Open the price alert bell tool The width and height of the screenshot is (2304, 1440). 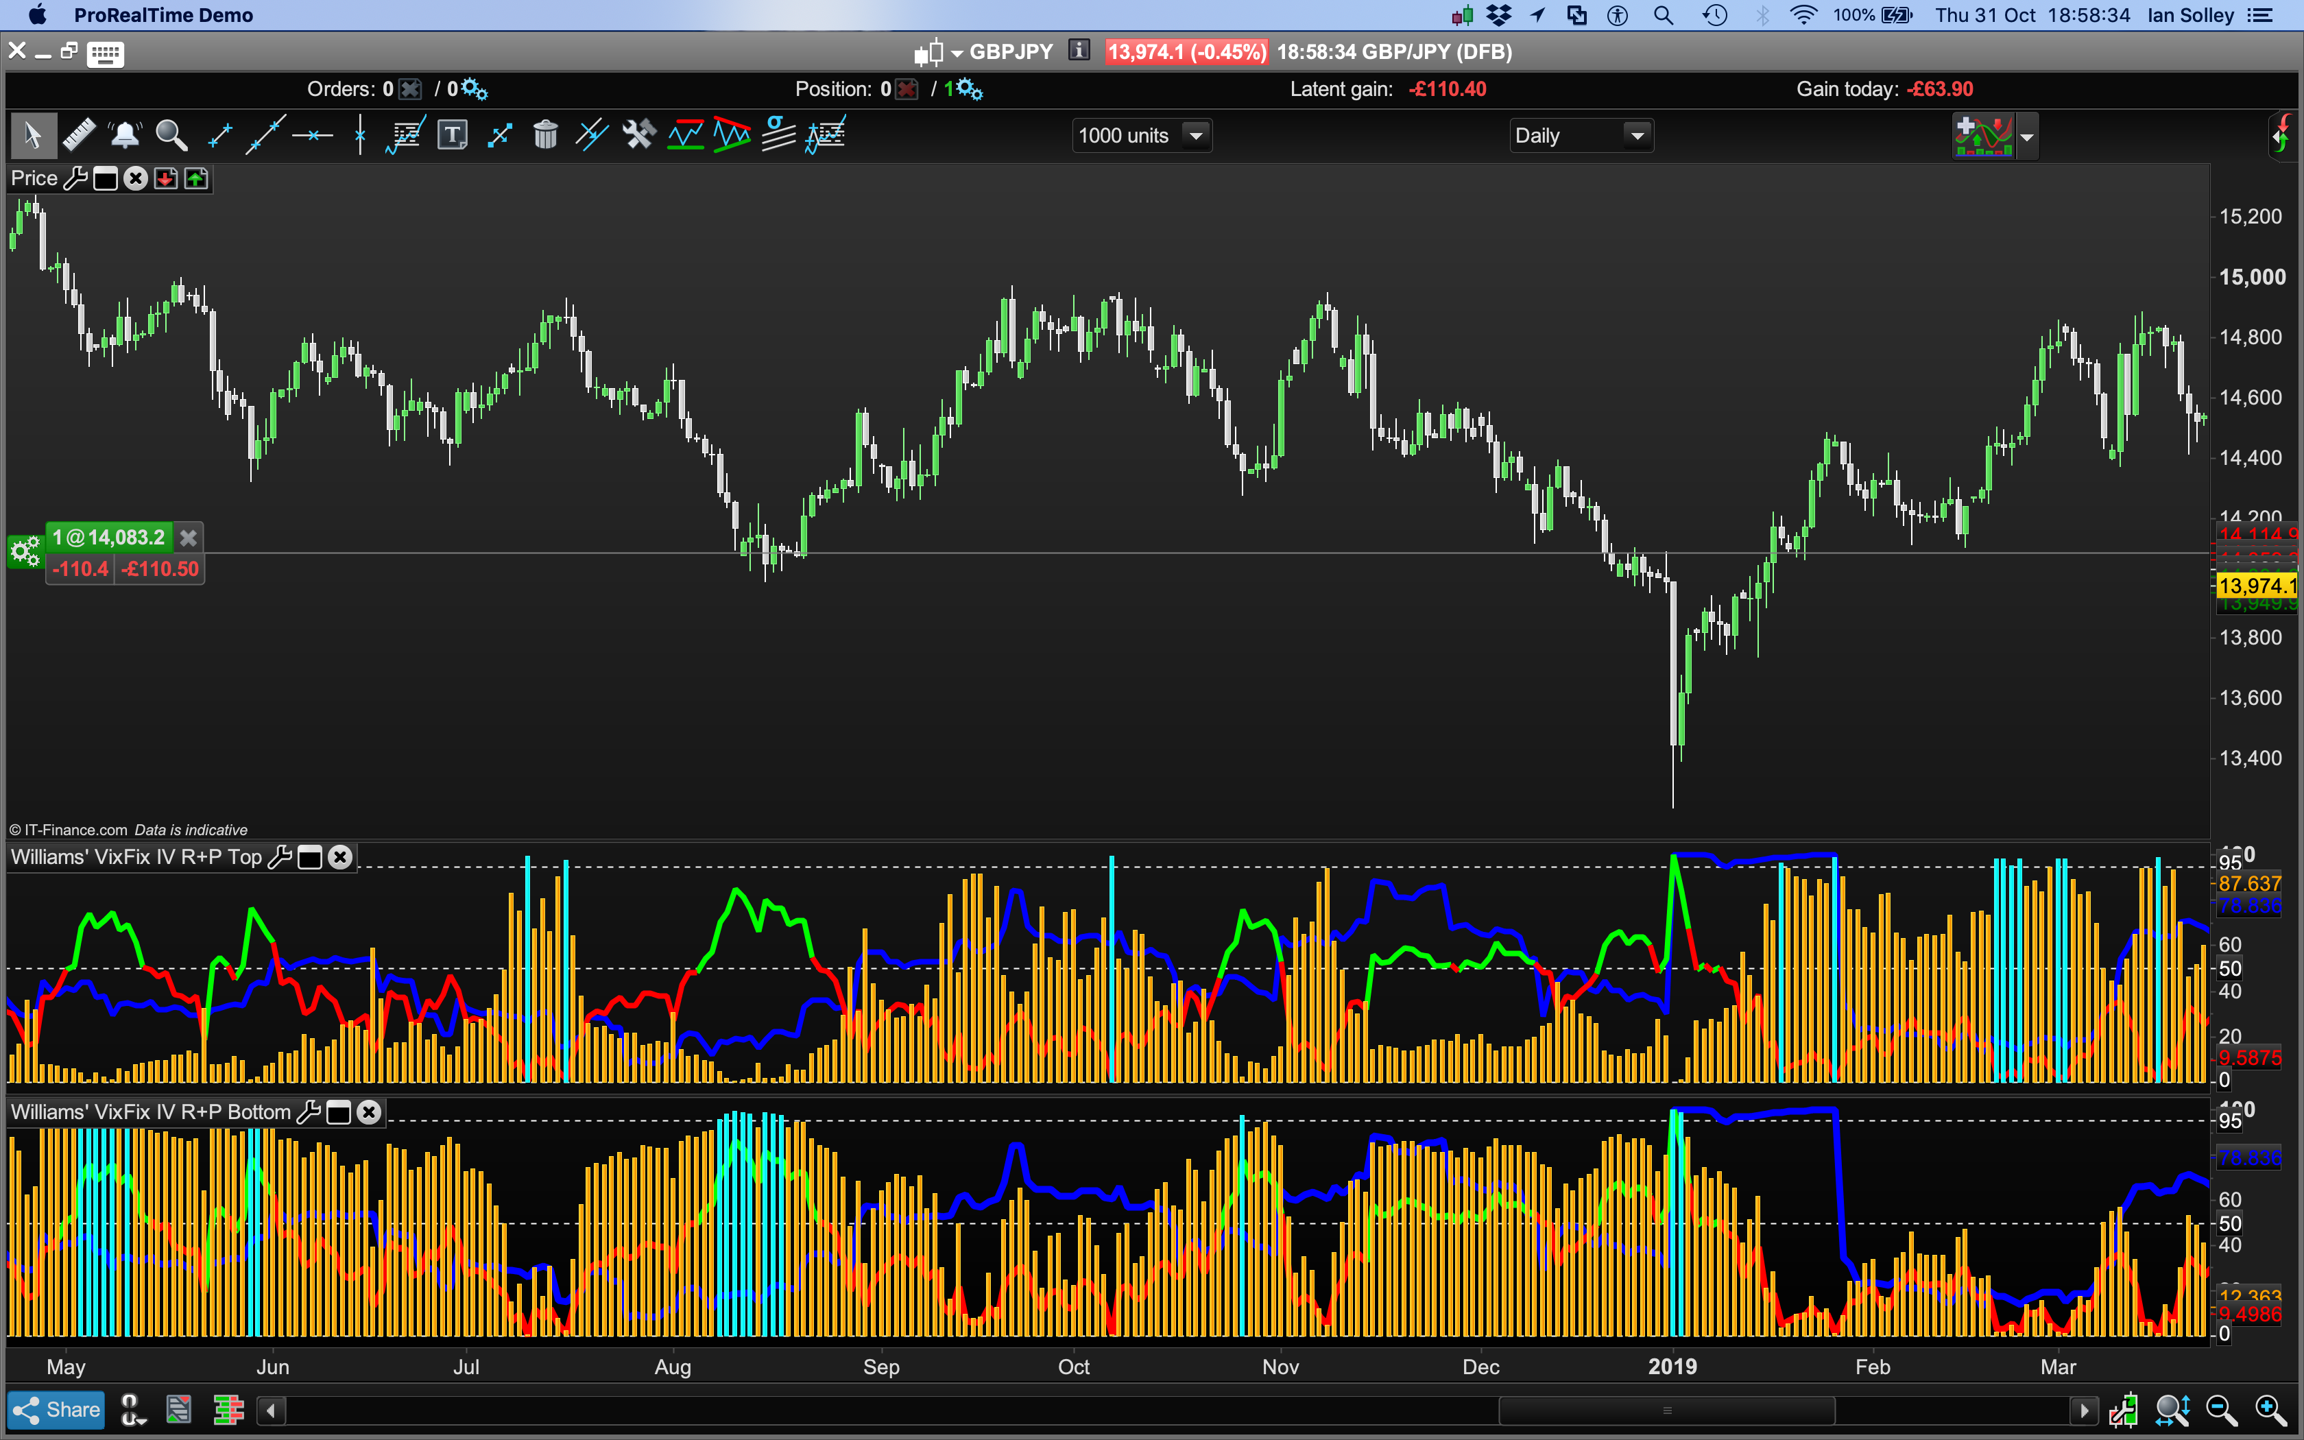coord(125,135)
